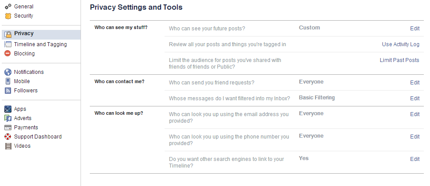The height and width of the screenshot is (186, 430).
Task: Edit who can see your future posts
Action: [415, 29]
